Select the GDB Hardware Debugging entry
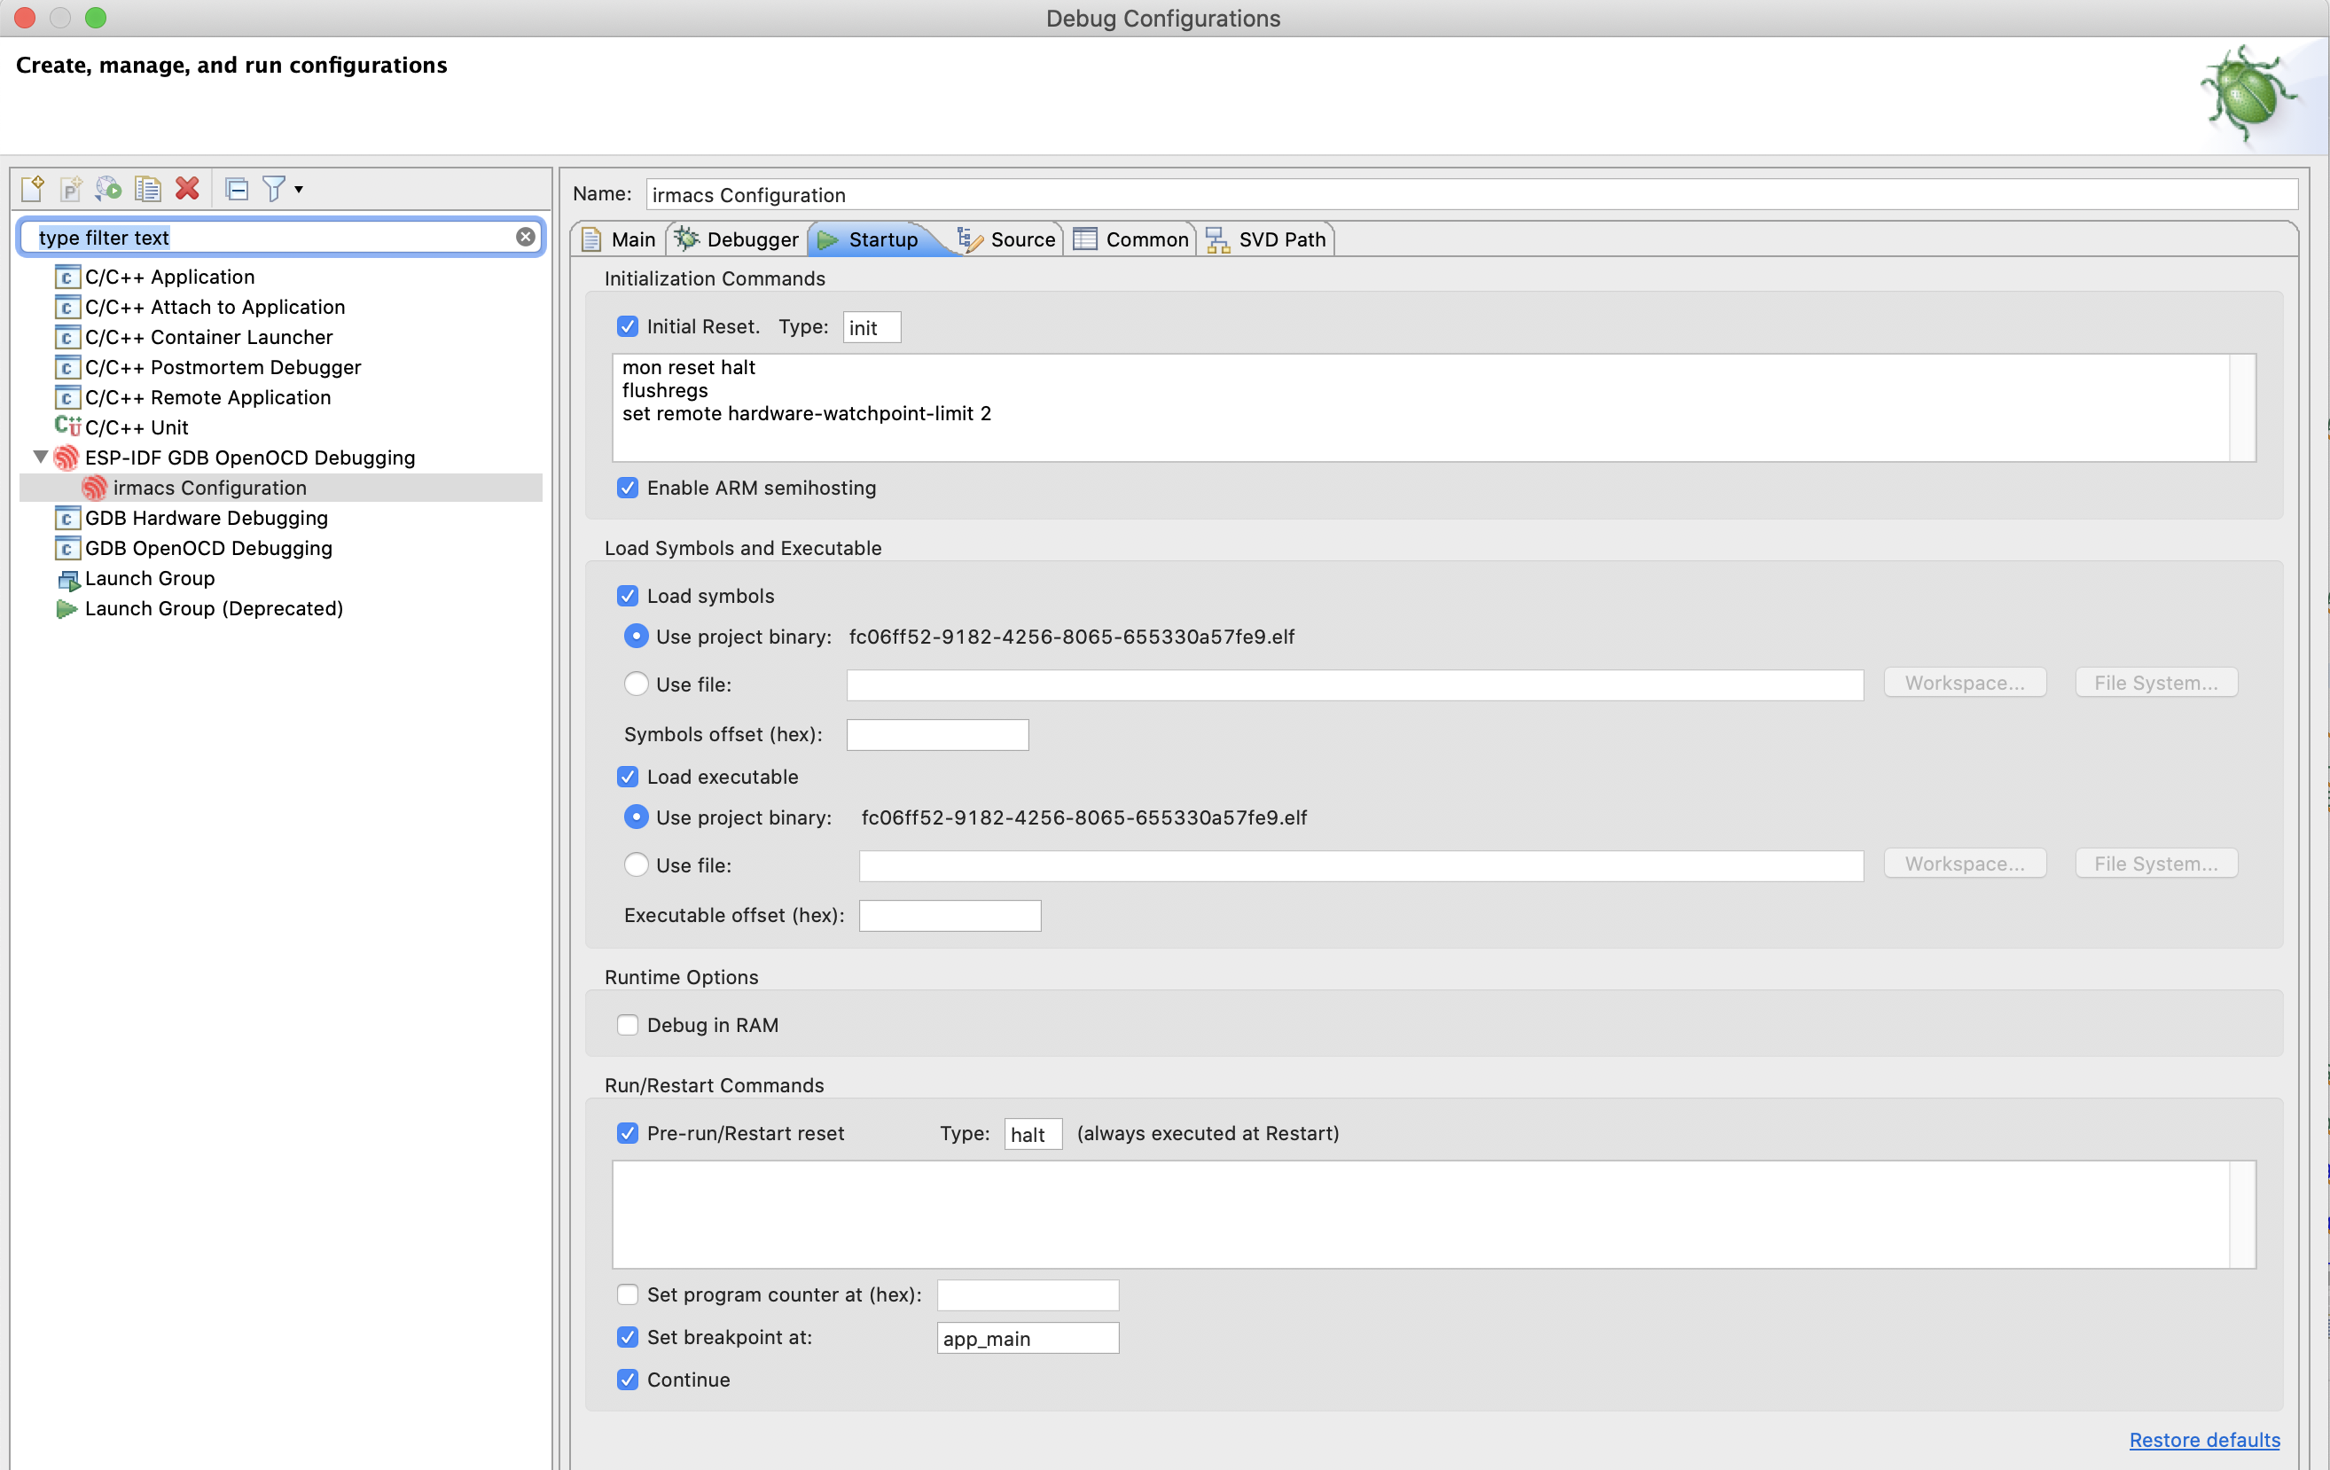Viewport: 2330px width, 1470px height. pyautogui.click(x=206, y=518)
